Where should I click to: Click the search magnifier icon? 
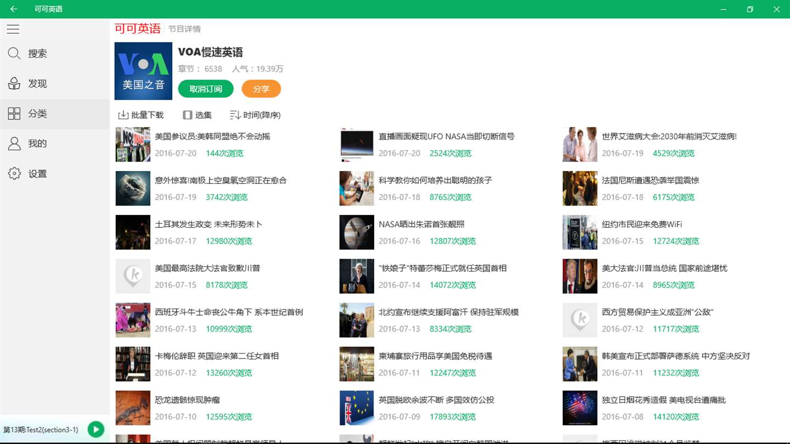(x=14, y=53)
